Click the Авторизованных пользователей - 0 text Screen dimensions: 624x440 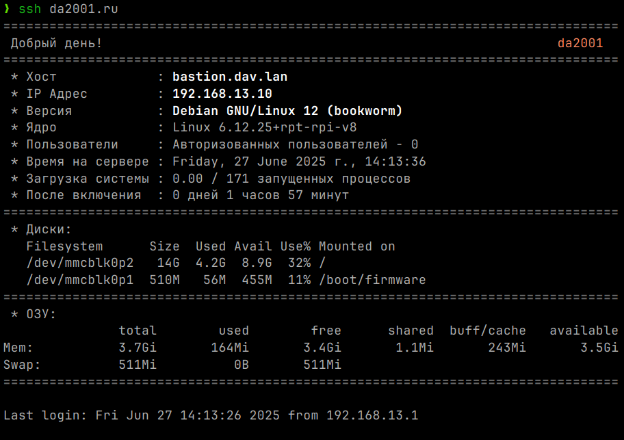295,144
